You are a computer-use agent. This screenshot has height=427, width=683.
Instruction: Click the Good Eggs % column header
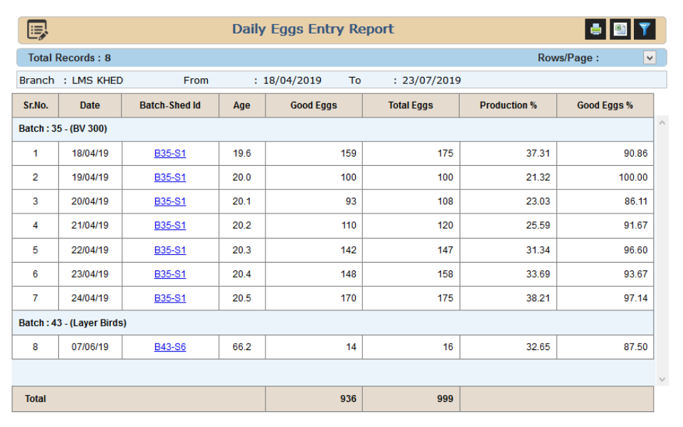(605, 105)
